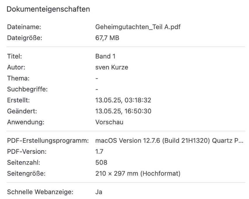Select the Geändert date 13.05.25, 16:50:30

point(123,111)
